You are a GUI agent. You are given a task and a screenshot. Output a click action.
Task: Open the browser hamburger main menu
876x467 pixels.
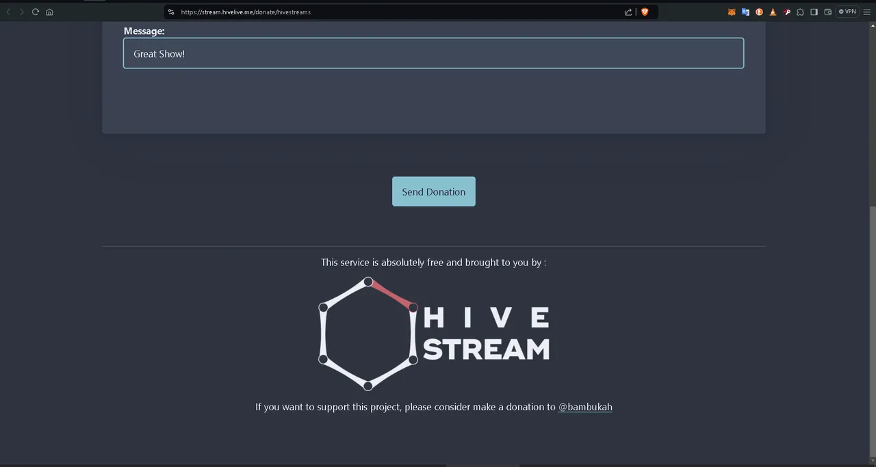pyautogui.click(x=867, y=12)
